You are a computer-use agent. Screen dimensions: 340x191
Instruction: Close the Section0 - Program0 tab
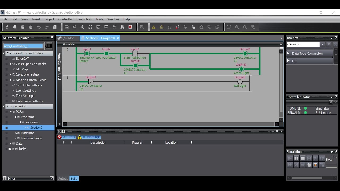coord(118,38)
